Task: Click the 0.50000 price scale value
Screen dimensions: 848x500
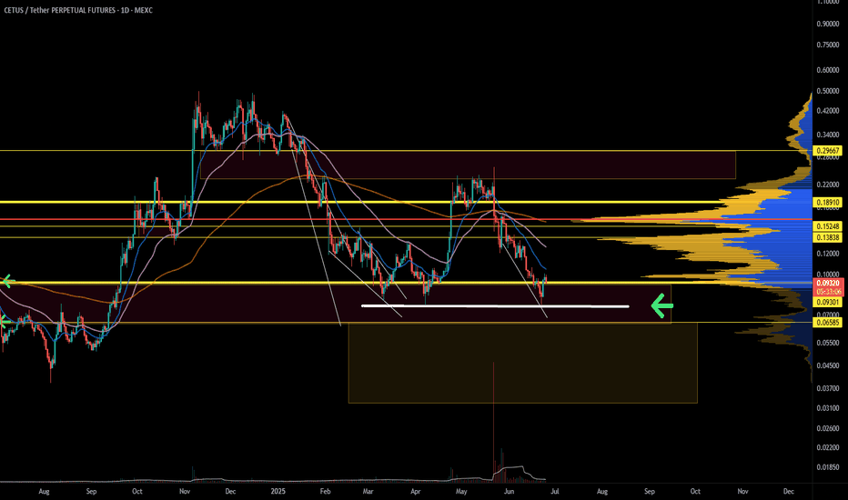Action: point(828,91)
